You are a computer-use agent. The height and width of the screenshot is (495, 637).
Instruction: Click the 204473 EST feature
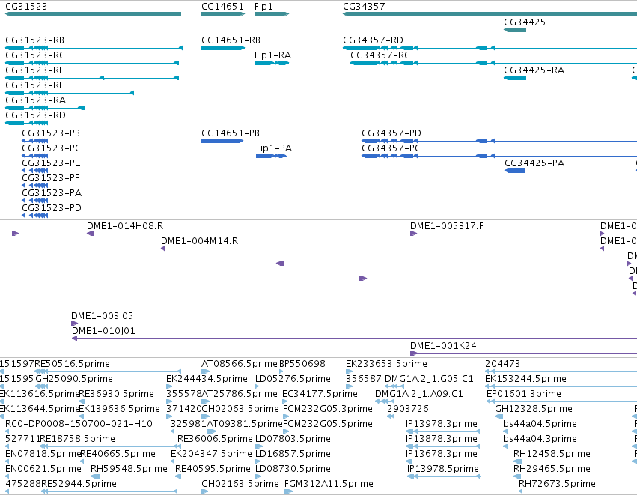click(561, 371)
